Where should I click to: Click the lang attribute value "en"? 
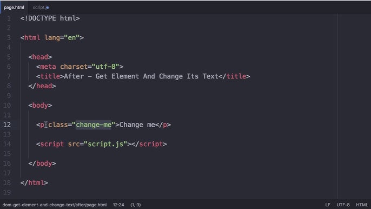click(x=72, y=38)
